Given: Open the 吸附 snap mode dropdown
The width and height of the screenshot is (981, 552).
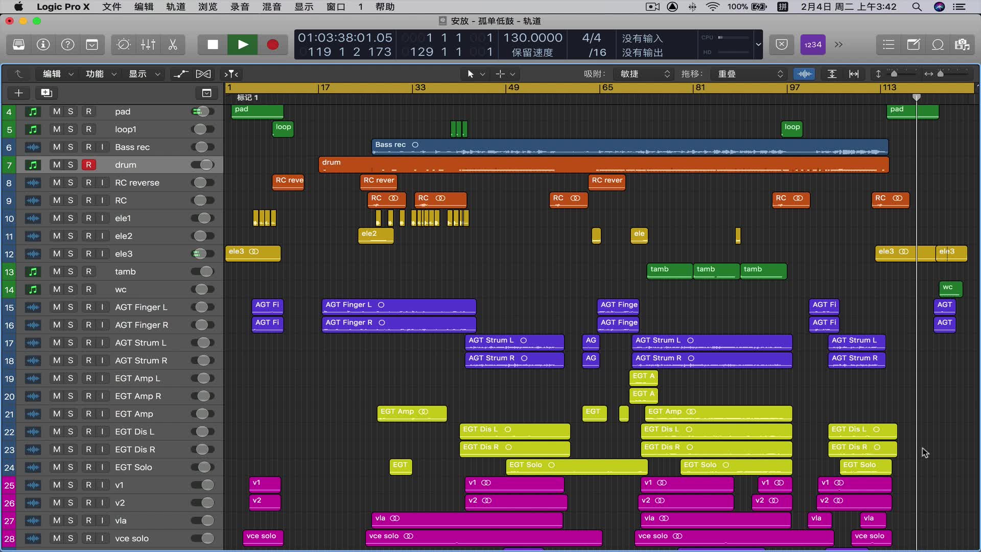Looking at the screenshot, I should pyautogui.click(x=645, y=74).
